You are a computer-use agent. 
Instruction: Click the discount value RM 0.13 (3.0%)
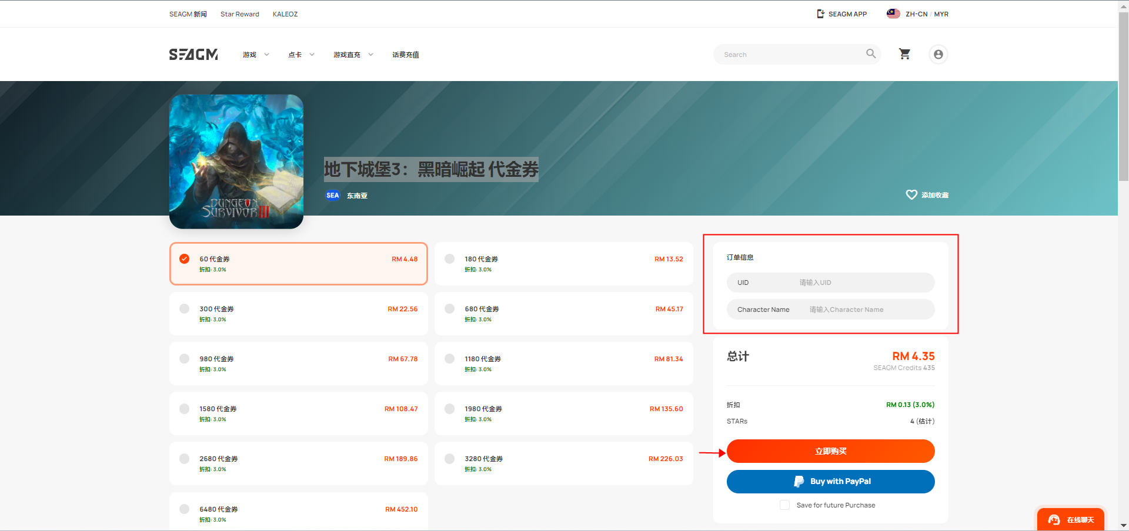(910, 405)
